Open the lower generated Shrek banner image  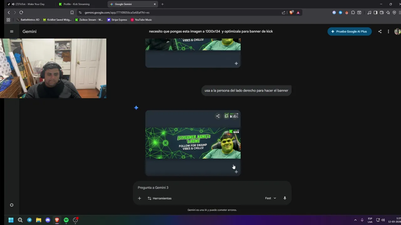193,143
